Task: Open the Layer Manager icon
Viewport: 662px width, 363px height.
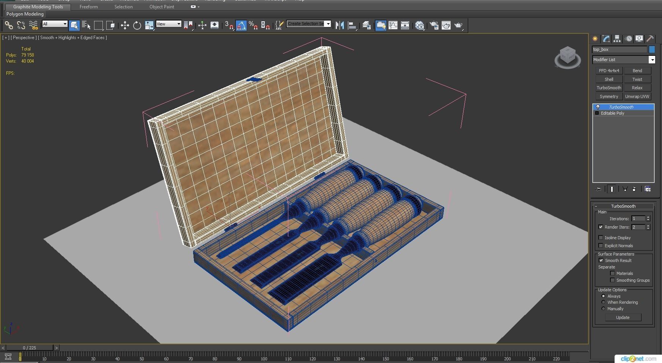Action: point(366,25)
